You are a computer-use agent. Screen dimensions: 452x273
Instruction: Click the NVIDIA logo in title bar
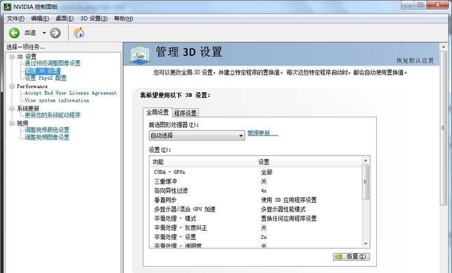coord(8,7)
